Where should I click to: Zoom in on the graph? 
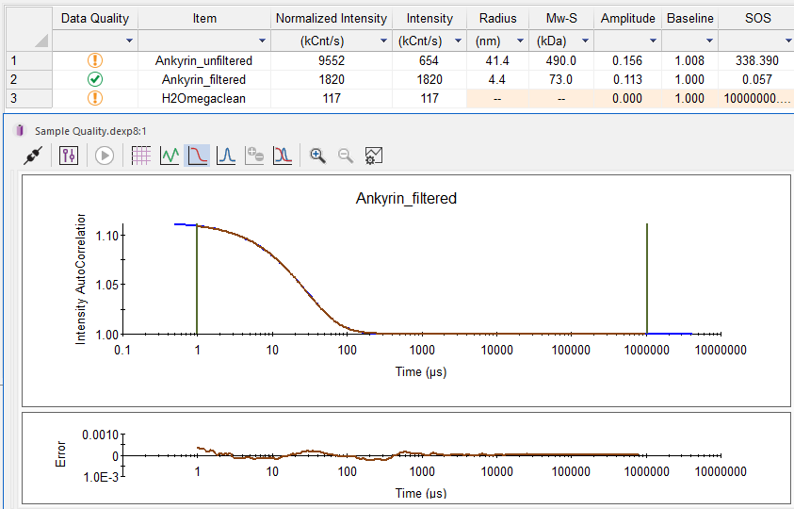tap(318, 156)
